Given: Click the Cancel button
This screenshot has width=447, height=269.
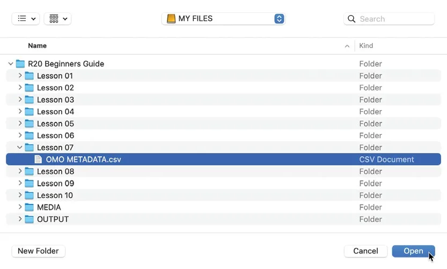Looking at the screenshot, I should tap(366, 251).
